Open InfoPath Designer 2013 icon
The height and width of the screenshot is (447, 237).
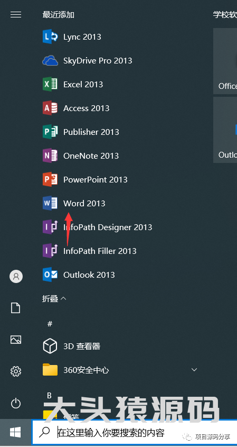pyautogui.click(x=50, y=227)
